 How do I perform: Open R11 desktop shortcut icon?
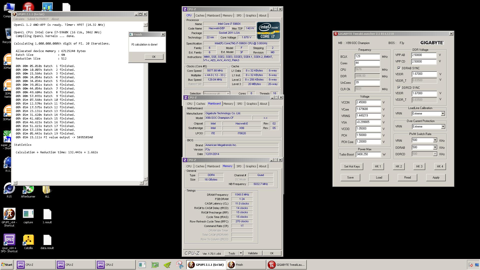pos(7,164)
